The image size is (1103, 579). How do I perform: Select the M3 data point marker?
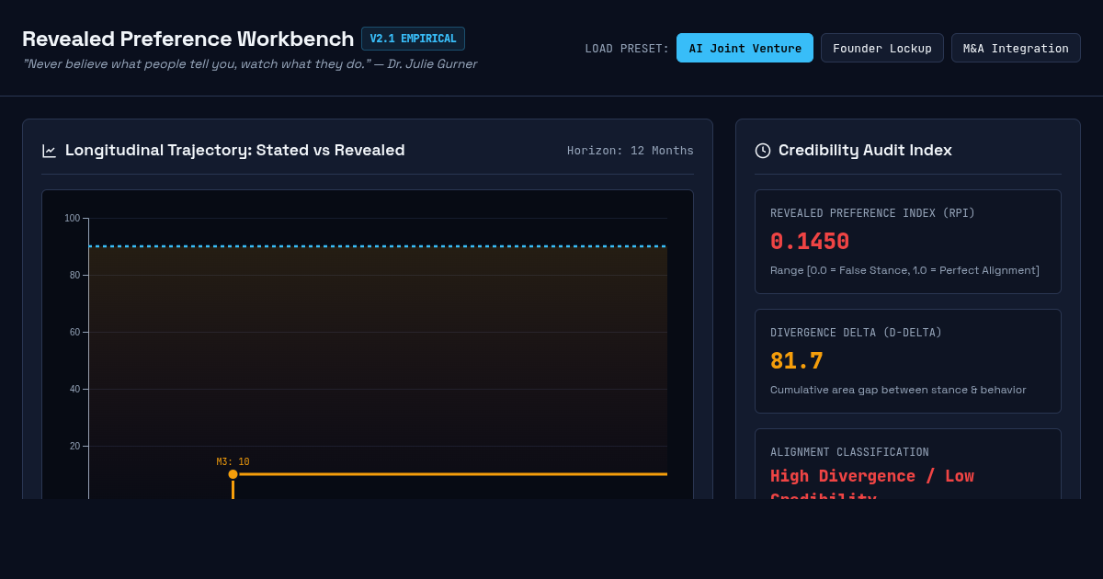tap(233, 474)
